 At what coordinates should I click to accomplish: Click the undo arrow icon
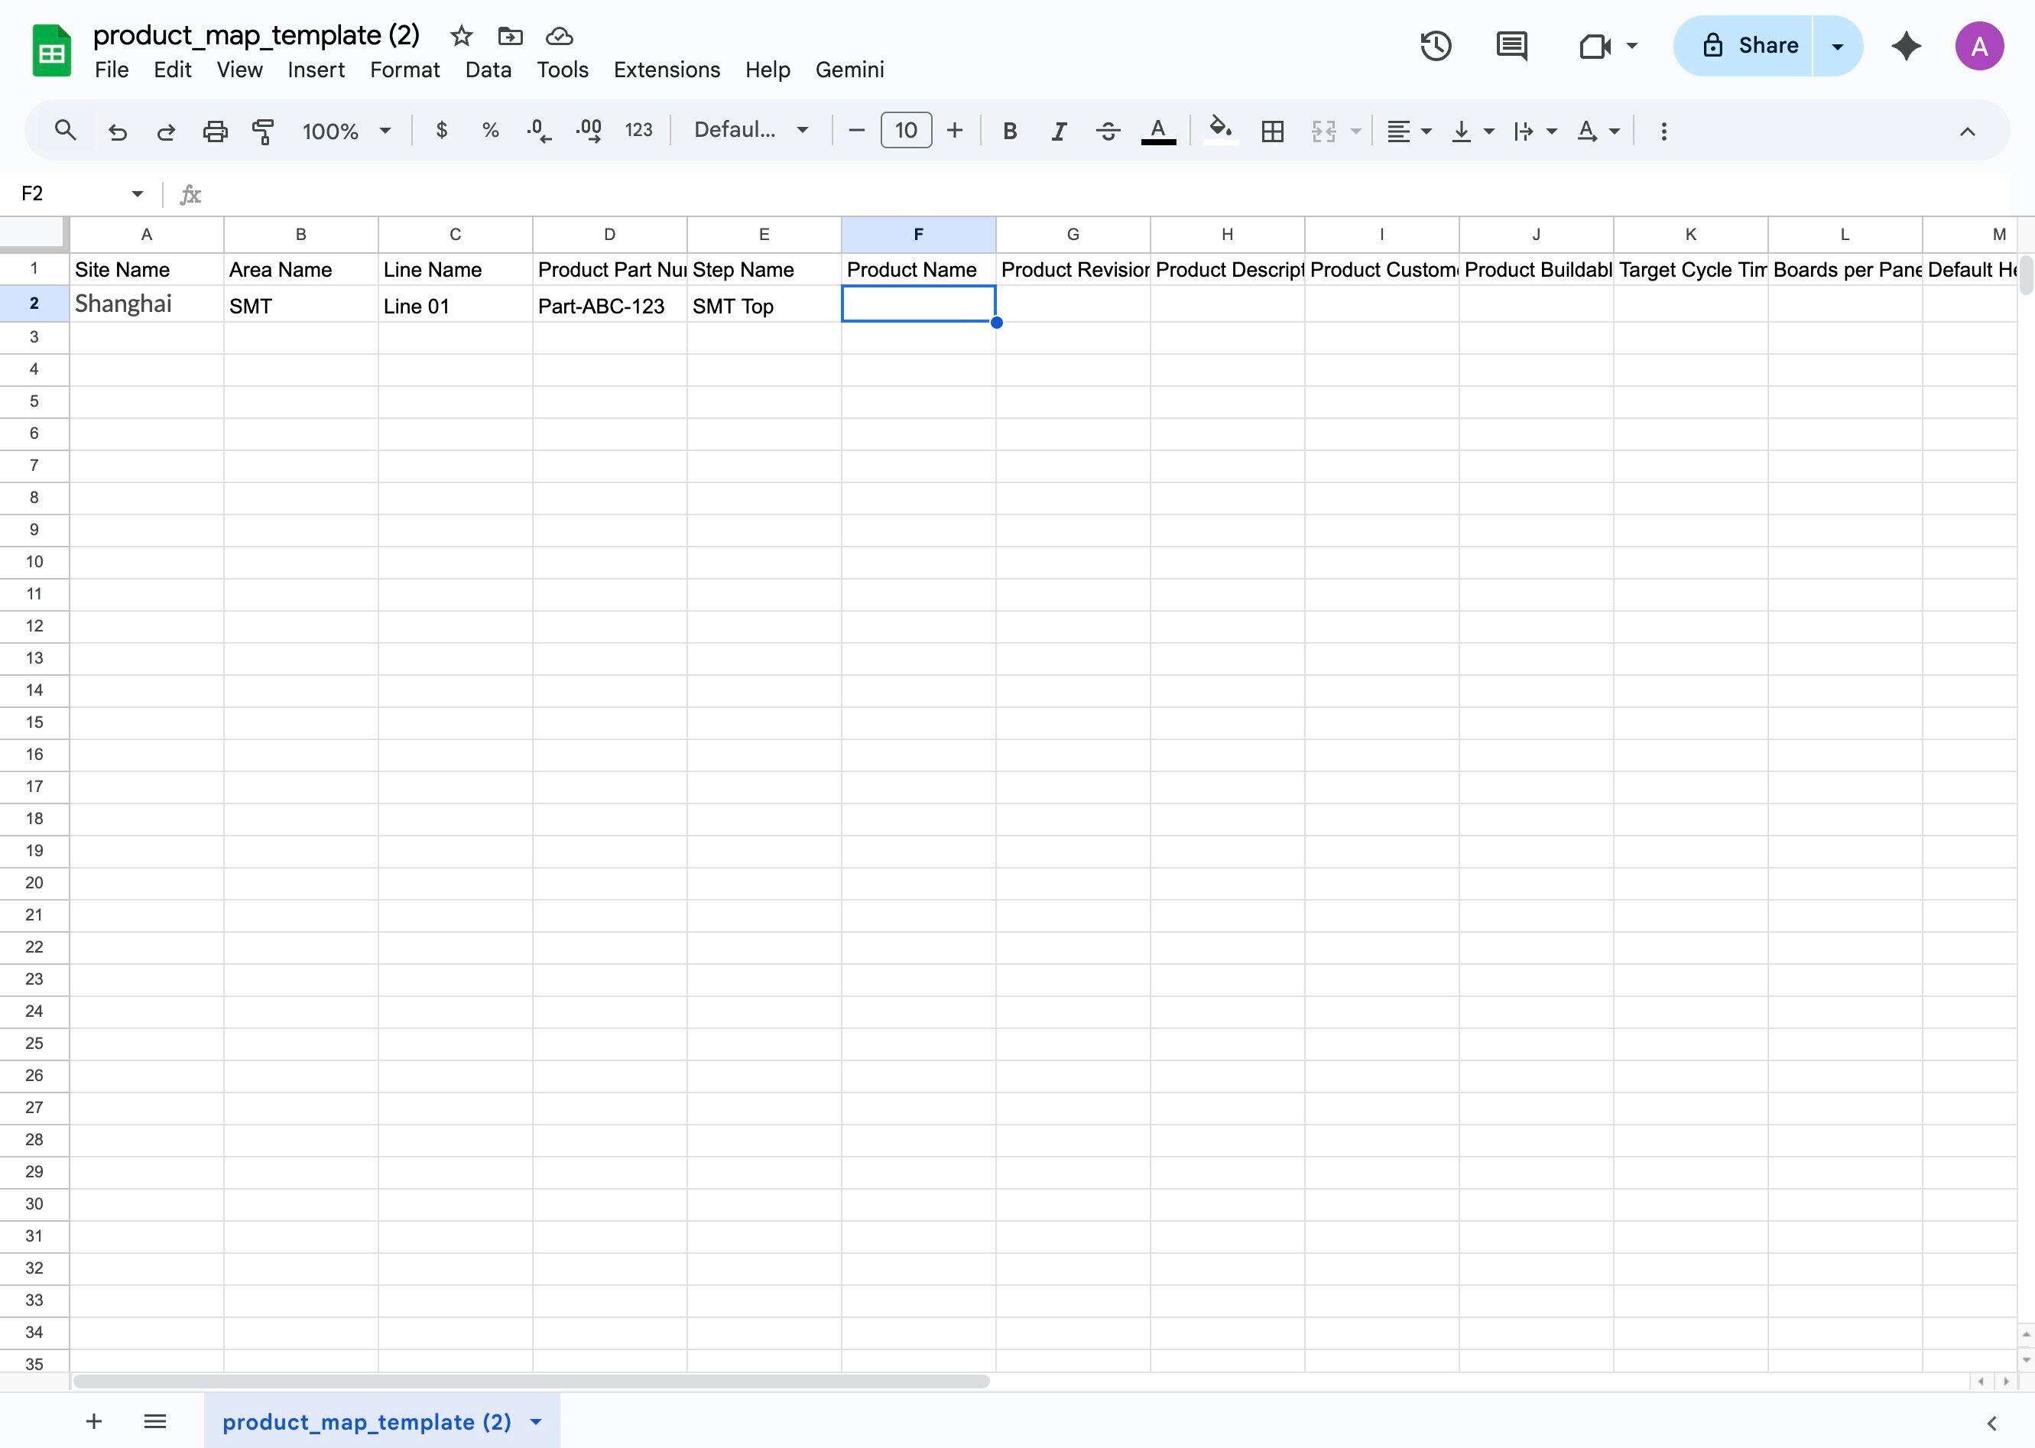click(117, 131)
